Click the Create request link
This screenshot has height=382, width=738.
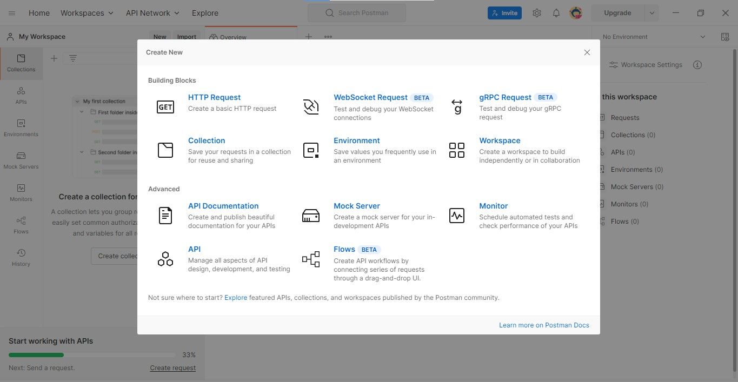173,368
